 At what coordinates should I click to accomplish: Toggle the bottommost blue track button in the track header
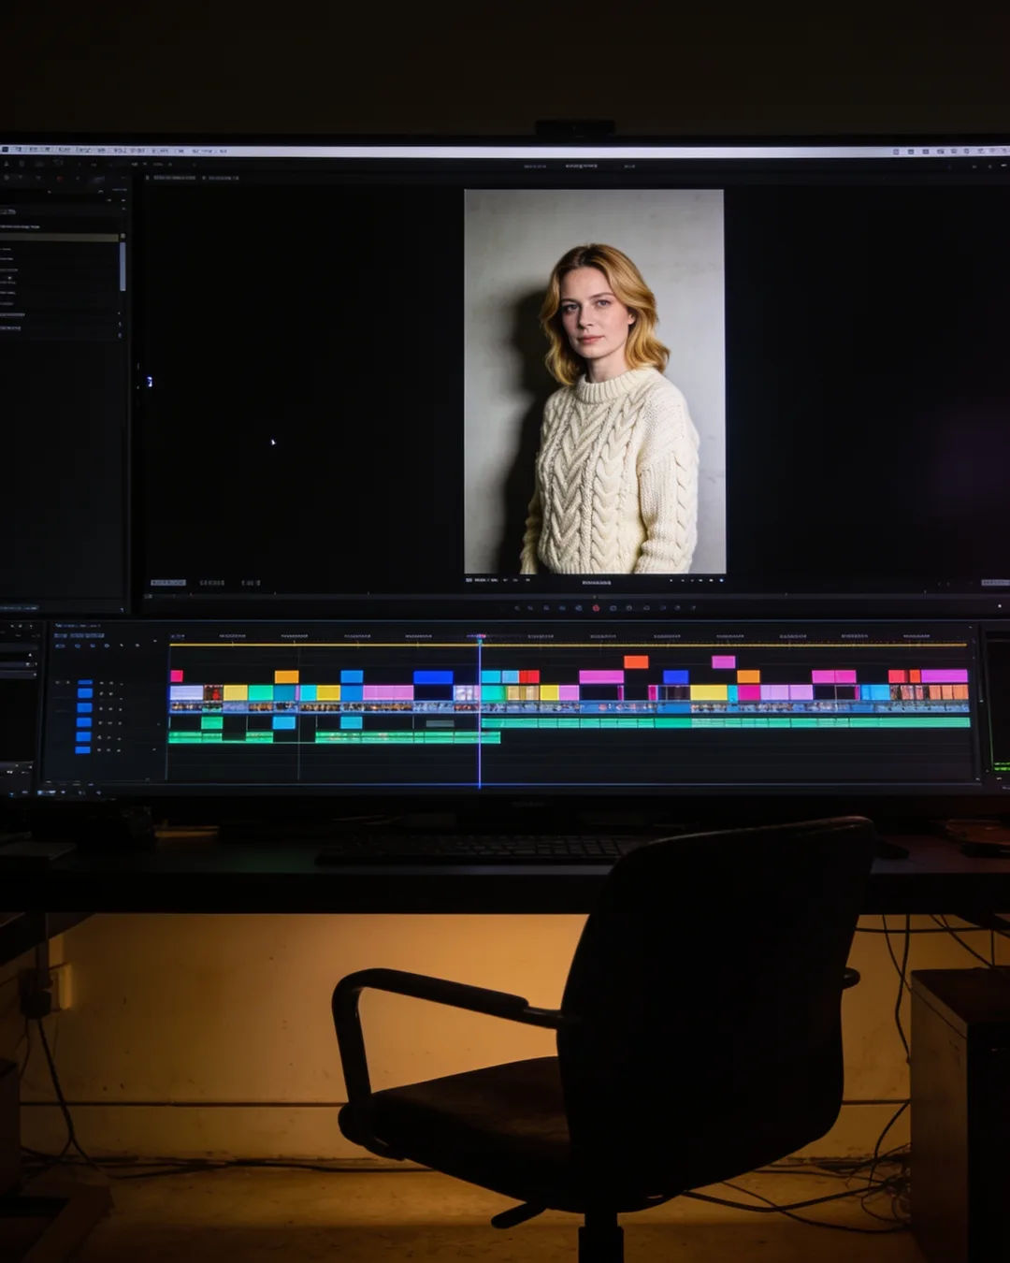[x=83, y=749]
